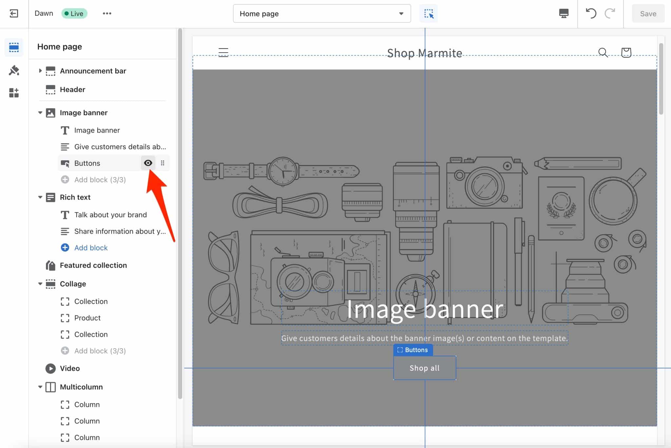This screenshot has width=671, height=448.
Task: Select the Featured collection section item
Action: [x=93, y=265]
